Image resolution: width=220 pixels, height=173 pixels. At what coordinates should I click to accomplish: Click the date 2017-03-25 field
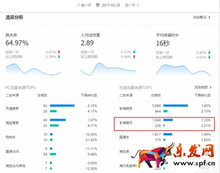(111, 5)
